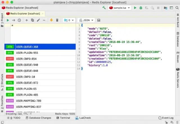Select key USER:PLAIN:65
Image resolution: width=180 pixels, height=124 pixels.
click(x=40, y=89)
